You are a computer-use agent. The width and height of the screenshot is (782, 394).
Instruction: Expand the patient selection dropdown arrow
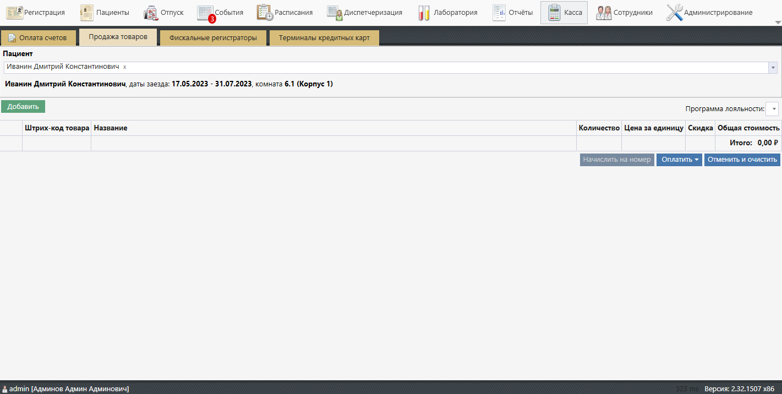[x=773, y=67]
